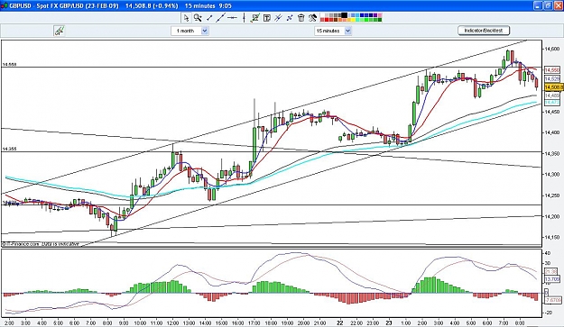Click the red 14,550 price axis label

552,70
